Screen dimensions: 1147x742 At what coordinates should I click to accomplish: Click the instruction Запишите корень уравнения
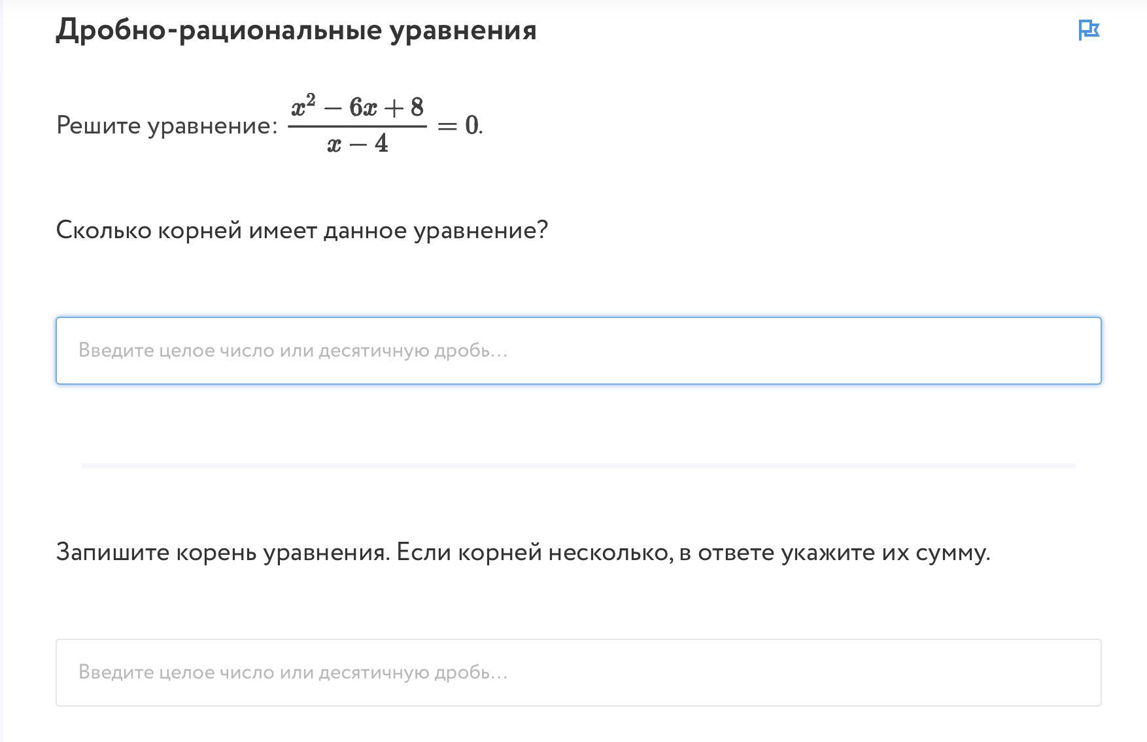point(223,552)
